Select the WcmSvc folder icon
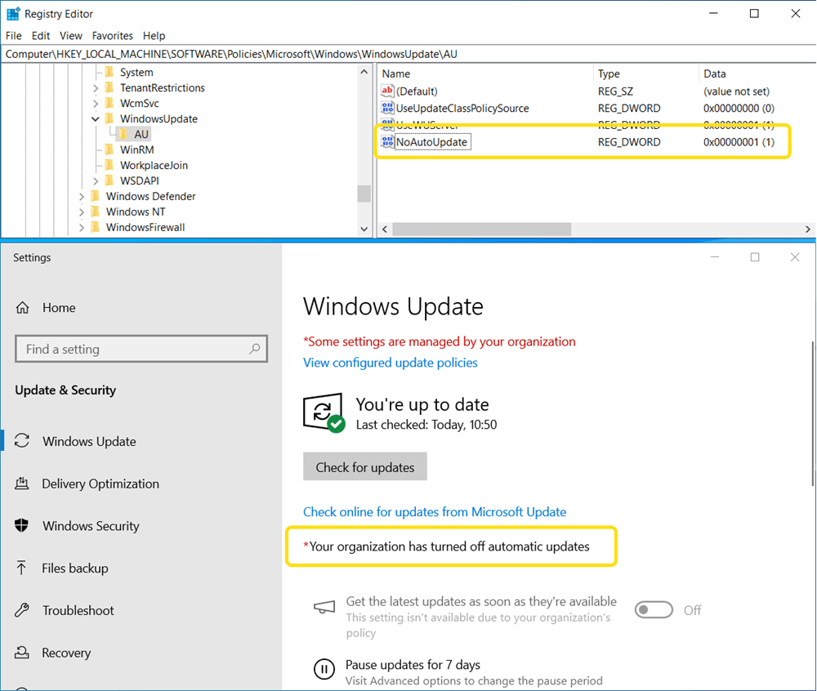This screenshot has width=817, height=691. coord(109,103)
